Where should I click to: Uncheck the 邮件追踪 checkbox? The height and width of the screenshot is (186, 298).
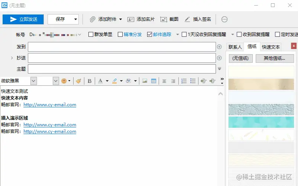pyautogui.click(x=150, y=35)
